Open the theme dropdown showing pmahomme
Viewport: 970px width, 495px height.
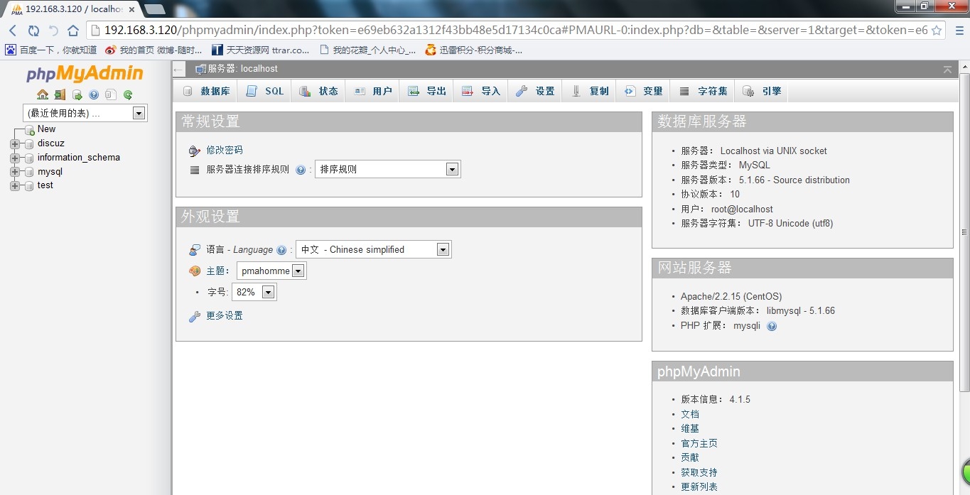pyautogui.click(x=271, y=271)
